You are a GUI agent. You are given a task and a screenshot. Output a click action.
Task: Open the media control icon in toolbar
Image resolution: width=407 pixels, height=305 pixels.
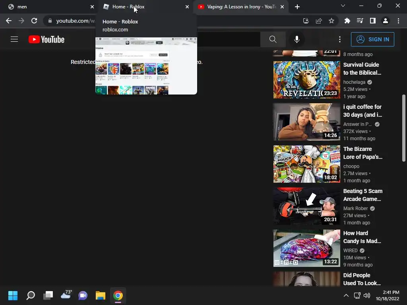click(x=360, y=21)
